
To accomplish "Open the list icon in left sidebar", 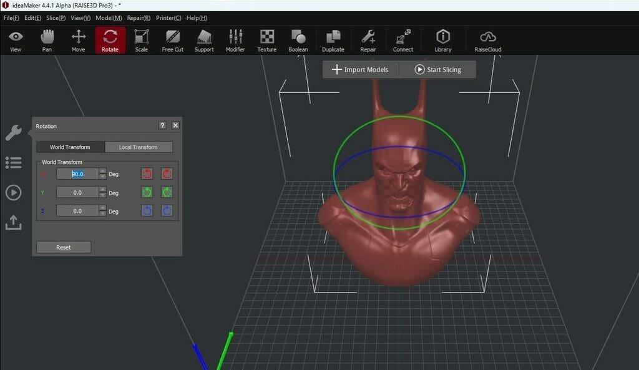I will 14,163.
